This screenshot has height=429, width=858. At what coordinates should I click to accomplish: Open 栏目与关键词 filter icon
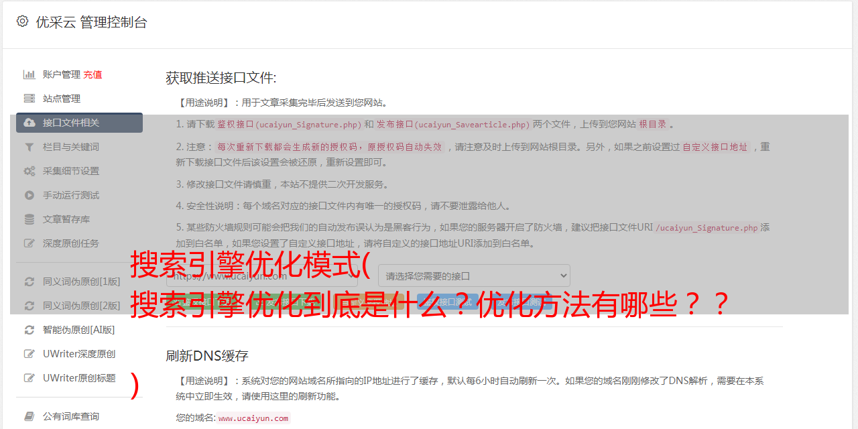point(29,147)
